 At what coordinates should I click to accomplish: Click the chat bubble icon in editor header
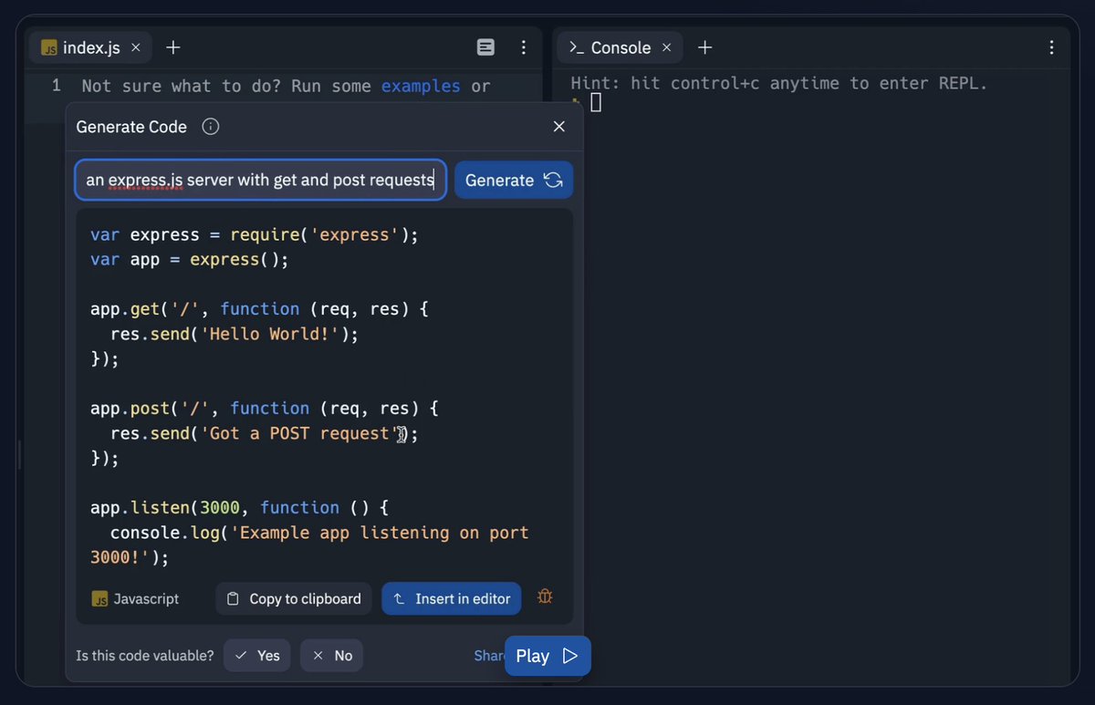(x=486, y=47)
